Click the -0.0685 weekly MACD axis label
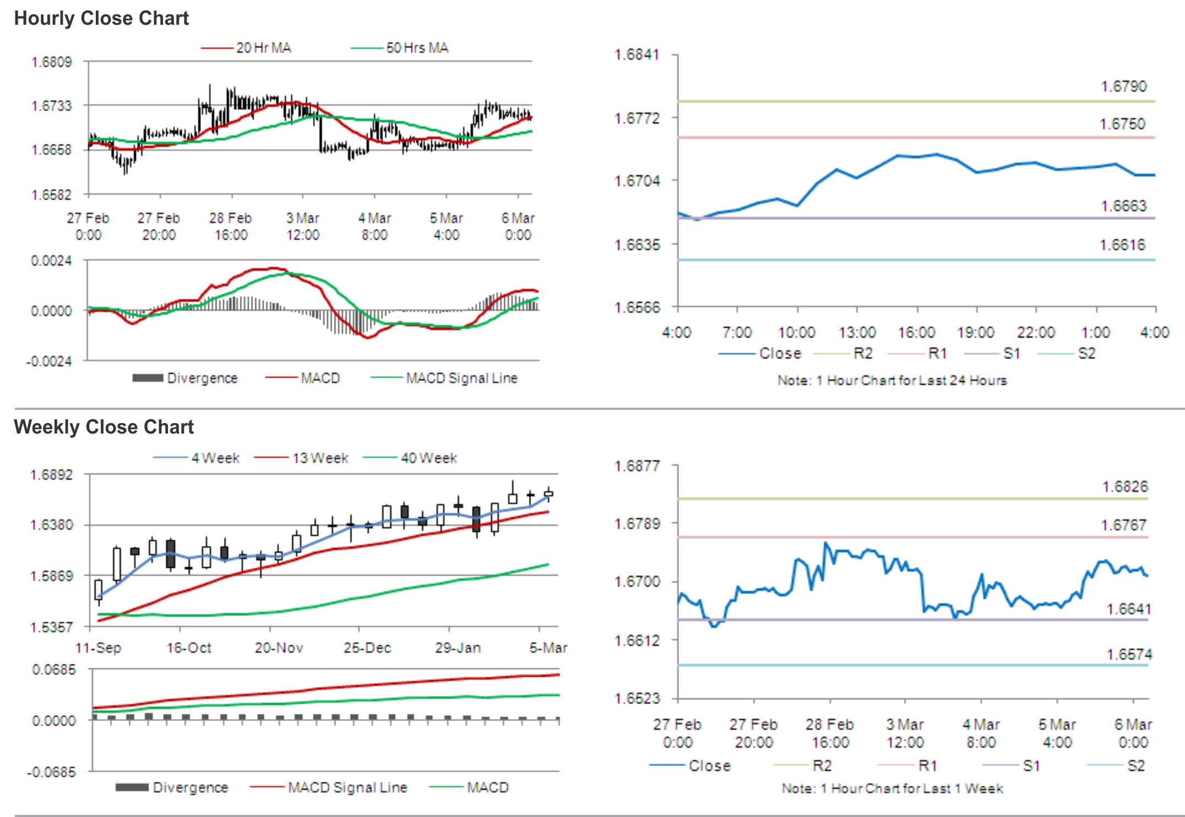This screenshot has height=817, width=1185. coord(51,772)
